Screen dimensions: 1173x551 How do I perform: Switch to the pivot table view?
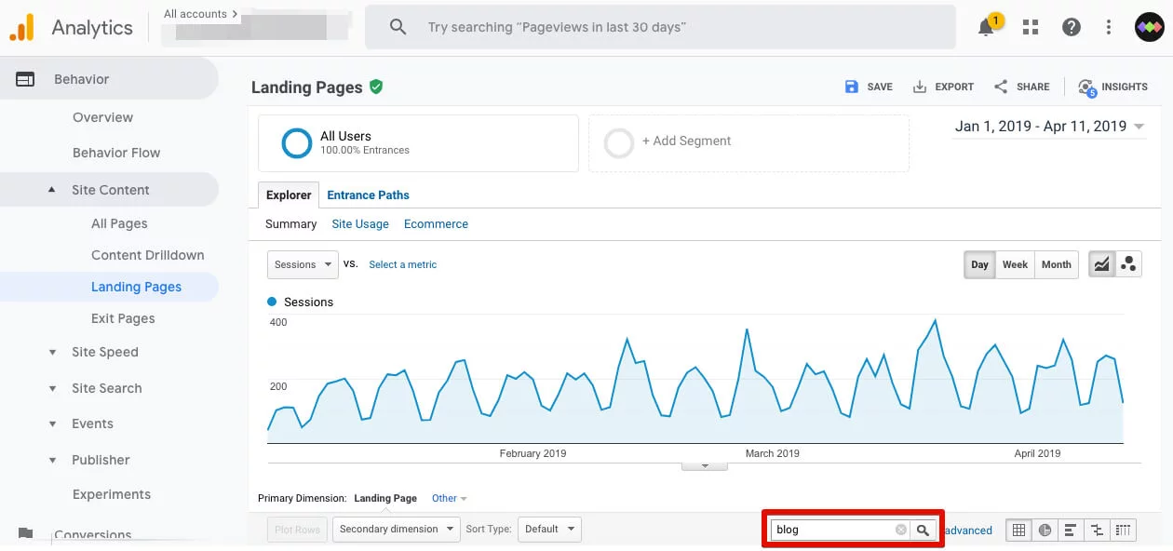[1124, 530]
